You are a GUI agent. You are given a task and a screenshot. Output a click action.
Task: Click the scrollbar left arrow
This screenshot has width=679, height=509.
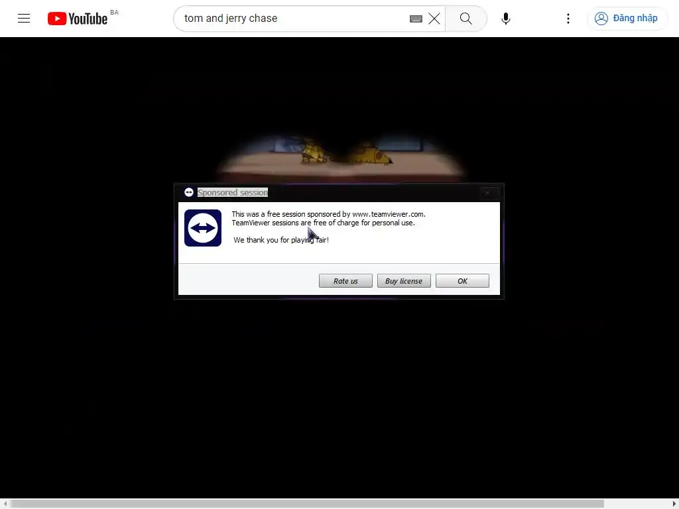(x=5, y=504)
